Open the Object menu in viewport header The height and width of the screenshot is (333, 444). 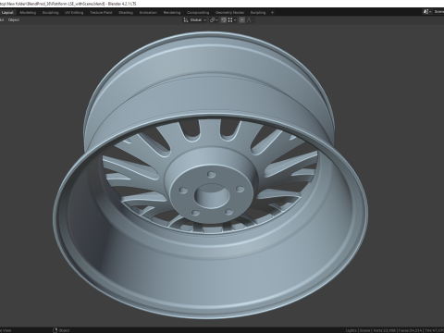[14, 20]
